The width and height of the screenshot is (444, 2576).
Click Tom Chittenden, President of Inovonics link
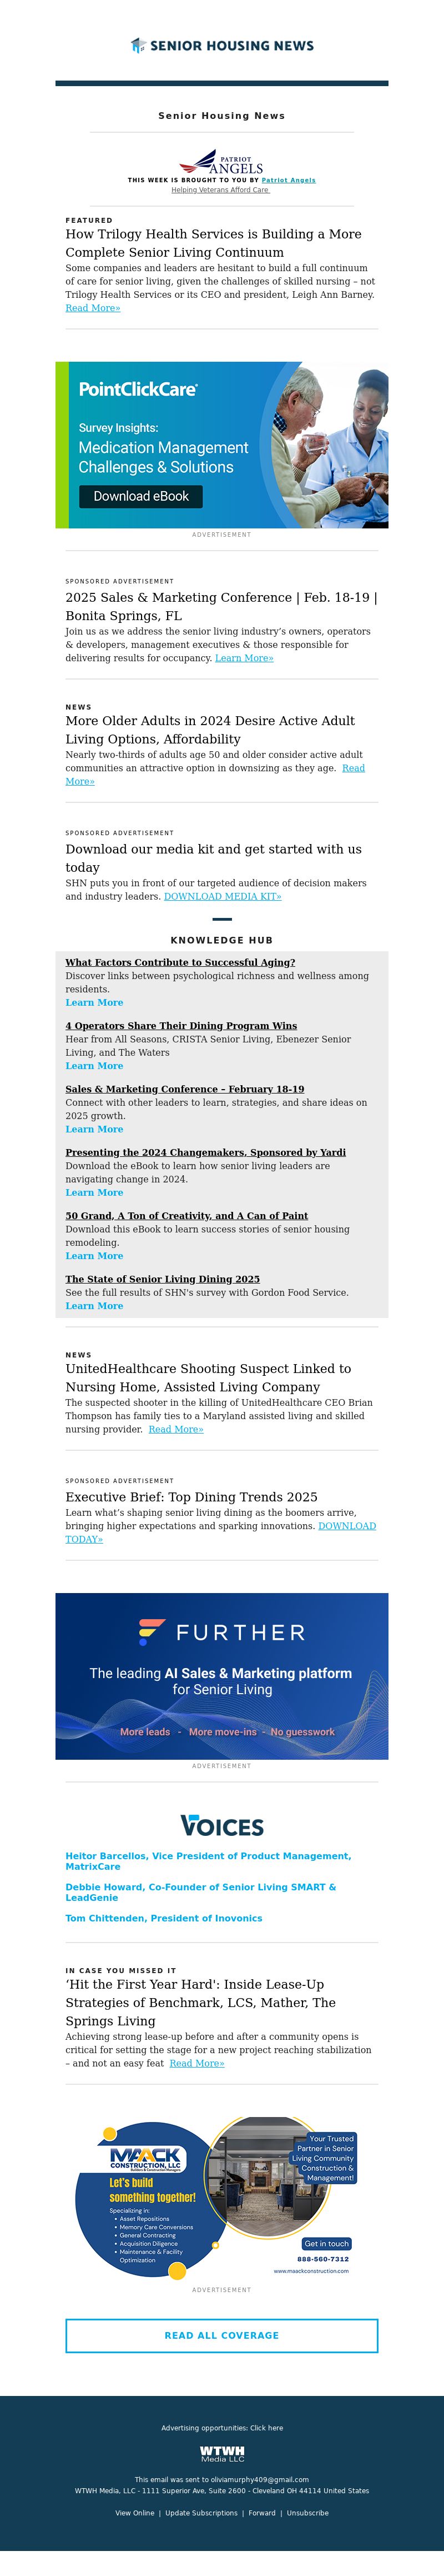click(x=164, y=1918)
